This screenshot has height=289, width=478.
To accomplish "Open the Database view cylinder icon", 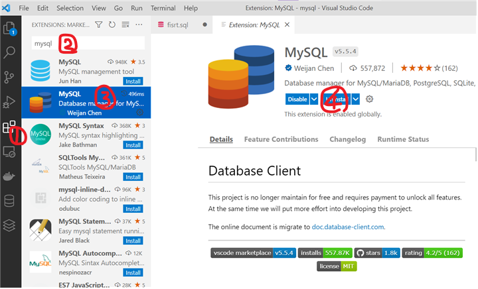I will (9, 201).
